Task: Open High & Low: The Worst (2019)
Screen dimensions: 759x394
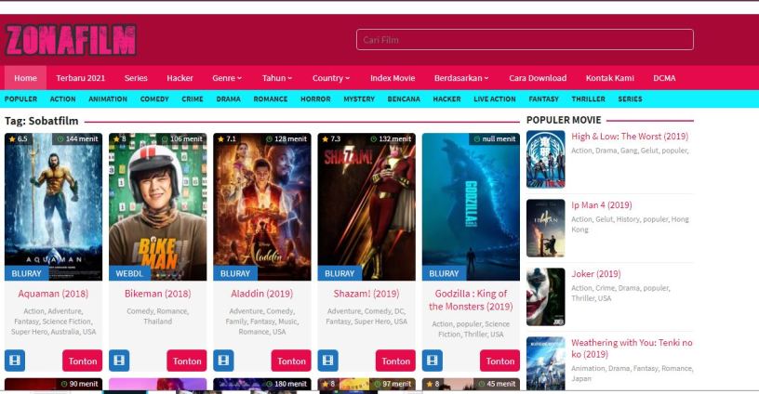Action: [630, 137]
